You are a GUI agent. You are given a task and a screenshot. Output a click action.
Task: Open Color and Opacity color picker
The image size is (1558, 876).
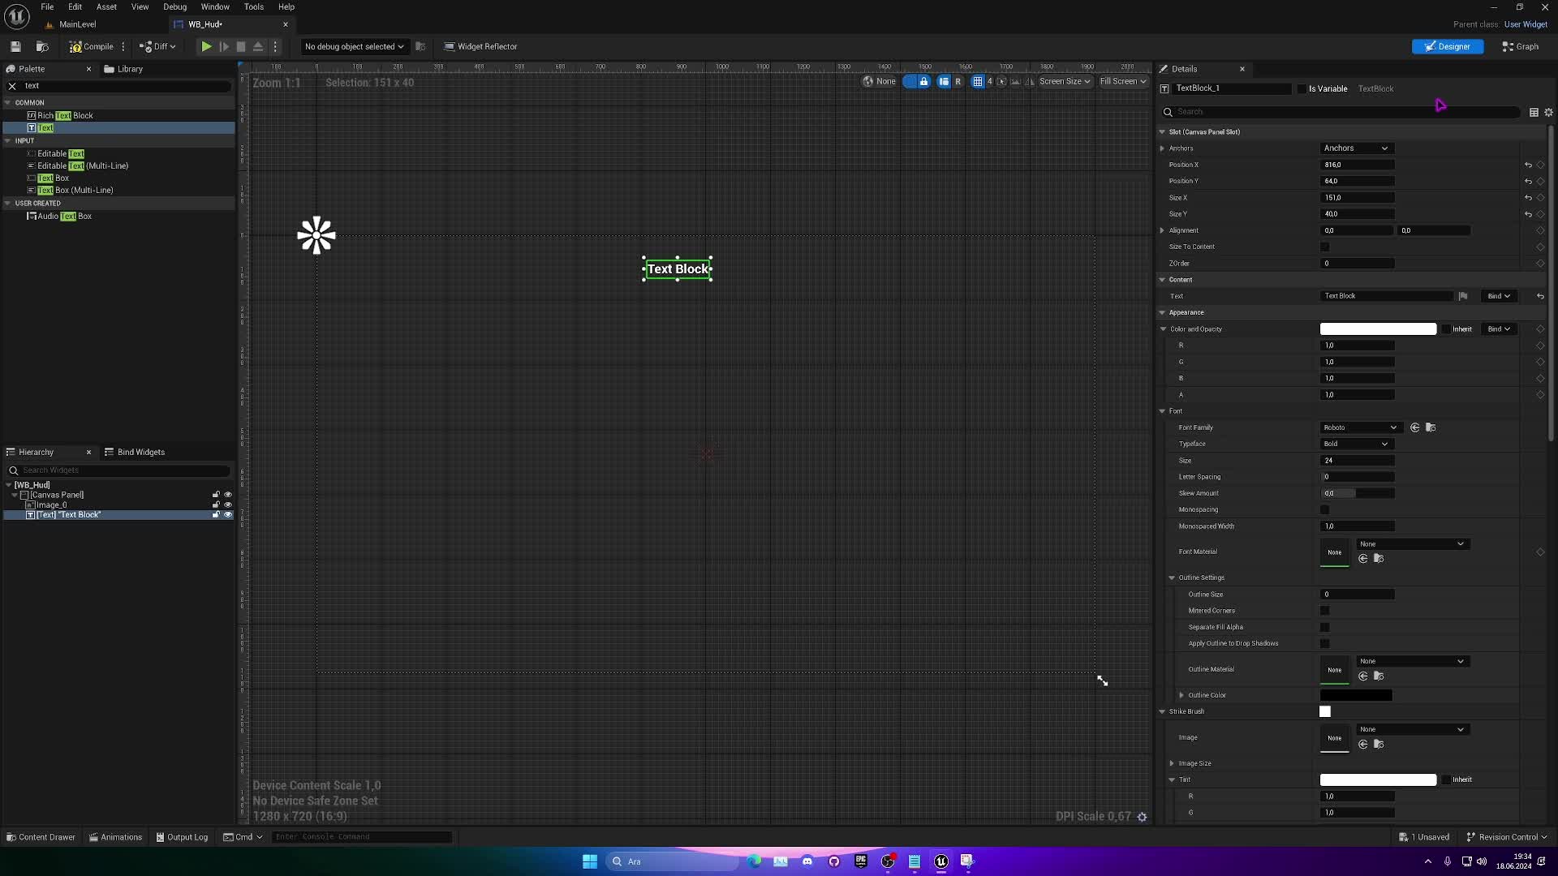[x=1378, y=328]
